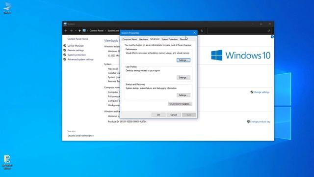Open the desktop shortcut icon at bottom left
Image resolution: width=314 pixels, height=177 pixels.
[x=7, y=162]
